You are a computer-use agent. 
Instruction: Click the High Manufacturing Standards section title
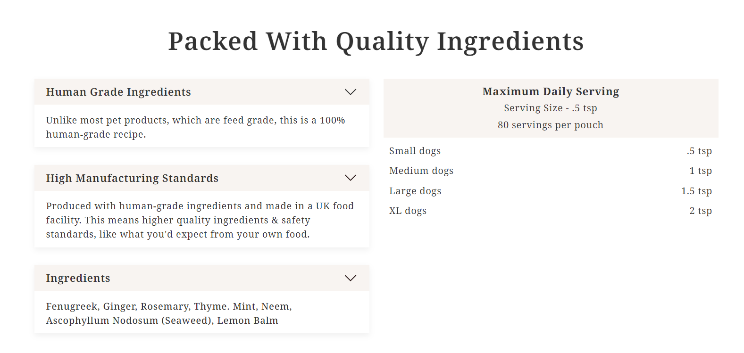132,178
